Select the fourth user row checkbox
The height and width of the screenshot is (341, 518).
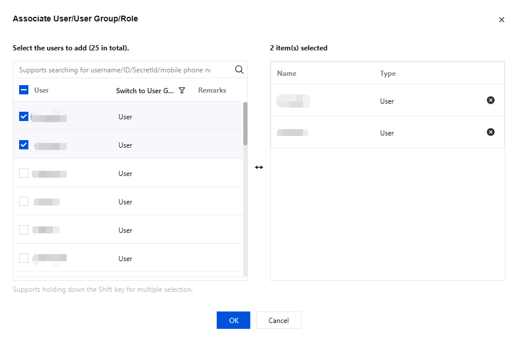(24, 201)
